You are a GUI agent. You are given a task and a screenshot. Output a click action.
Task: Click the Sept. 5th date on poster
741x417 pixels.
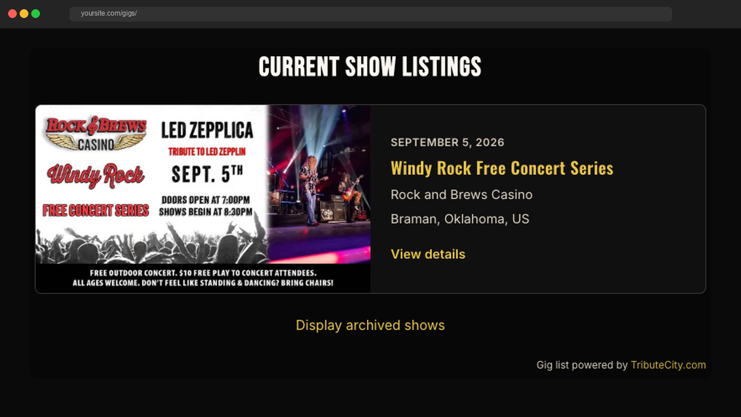pyautogui.click(x=207, y=173)
